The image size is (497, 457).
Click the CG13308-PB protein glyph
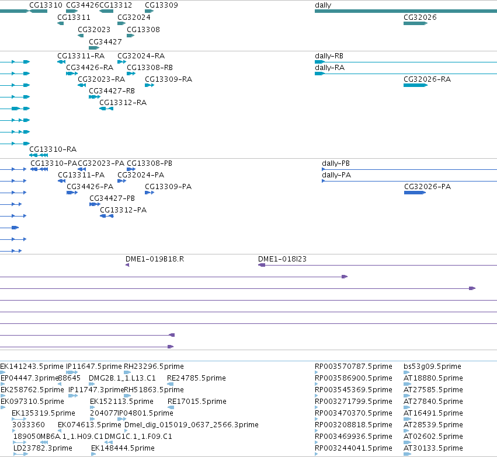click(x=131, y=169)
